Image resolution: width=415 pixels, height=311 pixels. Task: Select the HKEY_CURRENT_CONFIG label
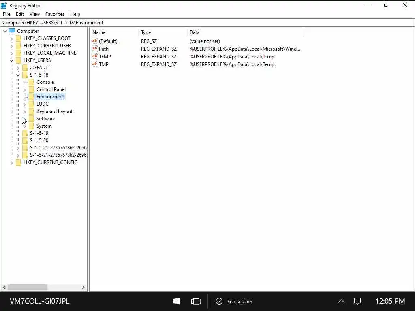click(x=50, y=162)
